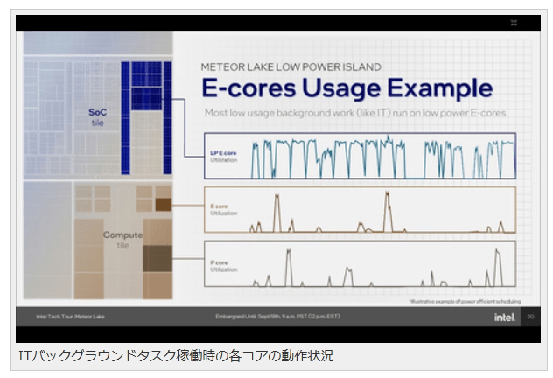The height and width of the screenshot is (378, 553).
Task: Click the P-core utilization graph
Action: pos(381,266)
